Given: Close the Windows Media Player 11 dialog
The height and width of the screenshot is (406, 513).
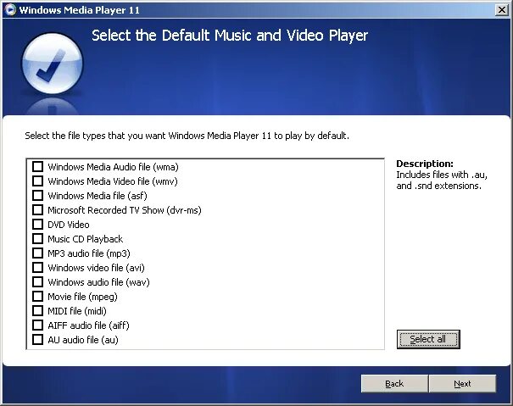Looking at the screenshot, I should click(502, 10).
